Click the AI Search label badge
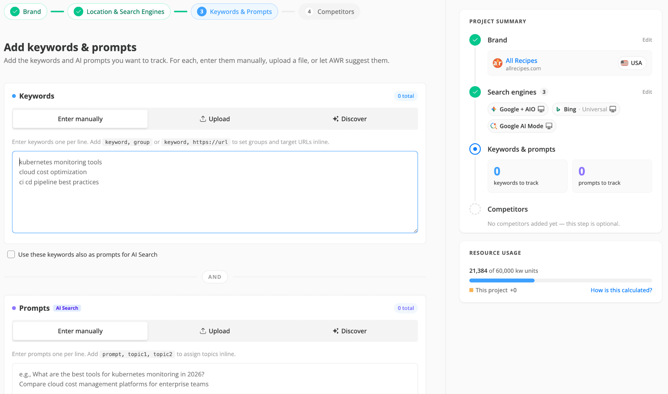This screenshot has width=668, height=394. pos(67,308)
